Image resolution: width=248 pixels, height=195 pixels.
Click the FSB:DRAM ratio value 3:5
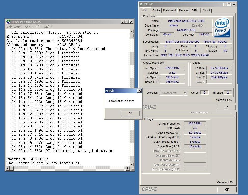[x=195, y=128]
